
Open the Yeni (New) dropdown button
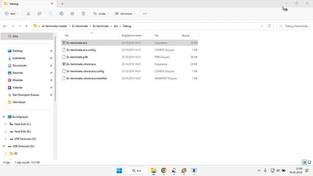click(x=11, y=14)
